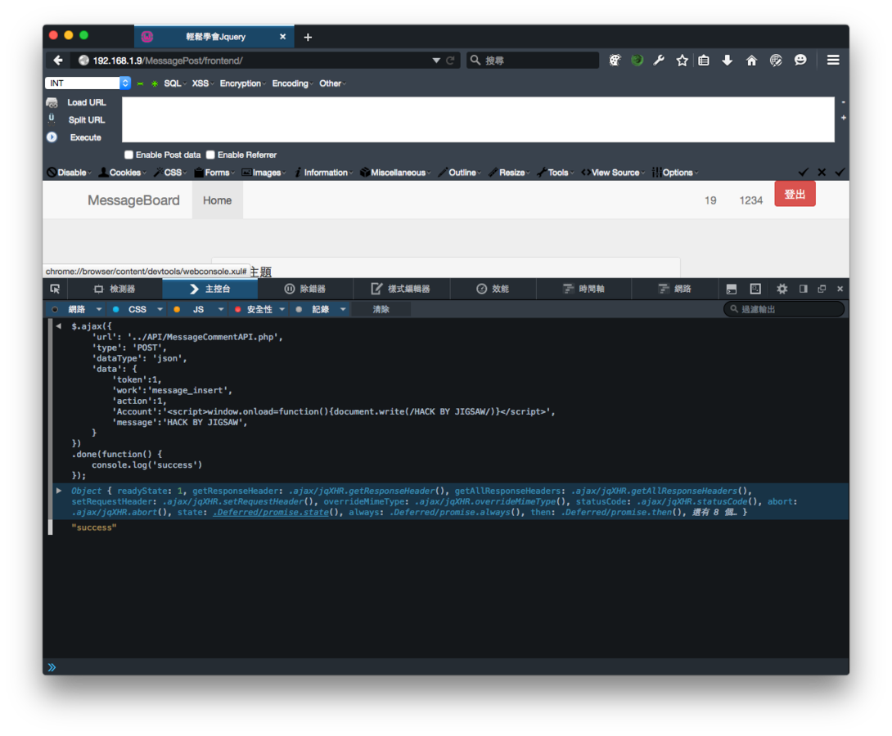
Task: Open the downloads arrow icon
Action: click(x=727, y=61)
